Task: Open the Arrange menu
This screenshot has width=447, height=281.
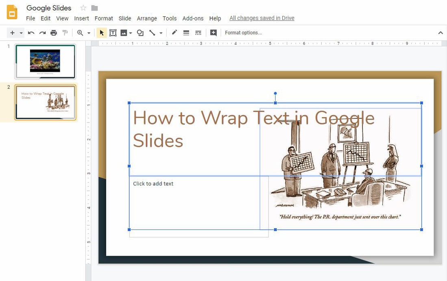Action: (x=147, y=19)
